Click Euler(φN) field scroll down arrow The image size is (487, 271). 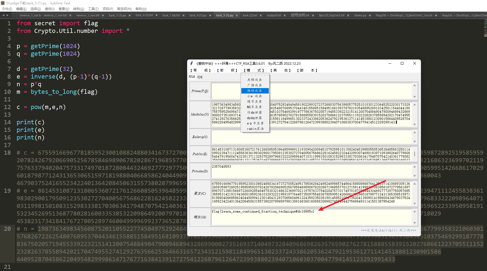tap(415, 142)
